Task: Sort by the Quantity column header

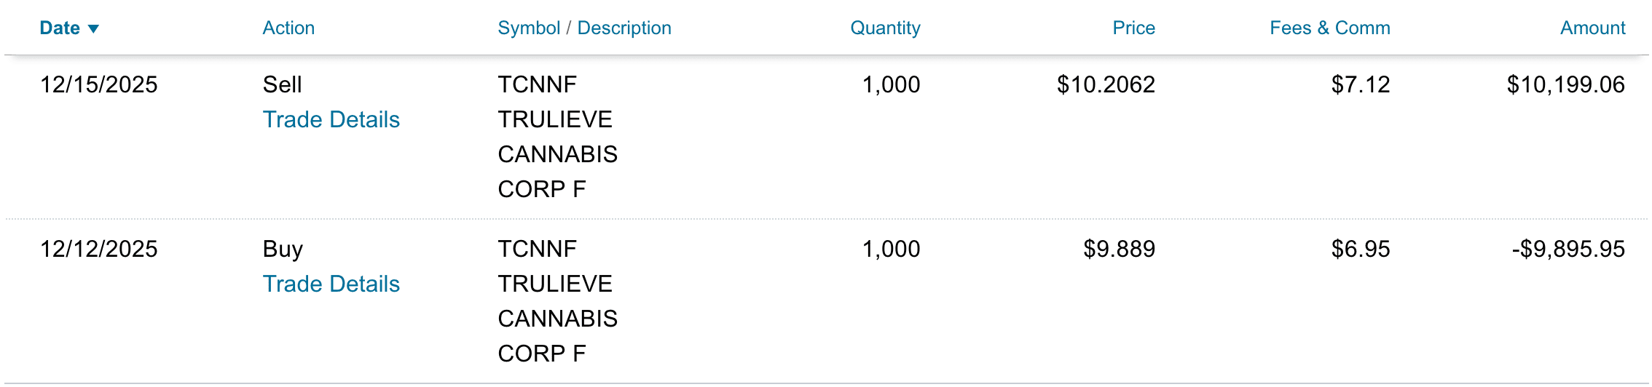Action: point(885,28)
